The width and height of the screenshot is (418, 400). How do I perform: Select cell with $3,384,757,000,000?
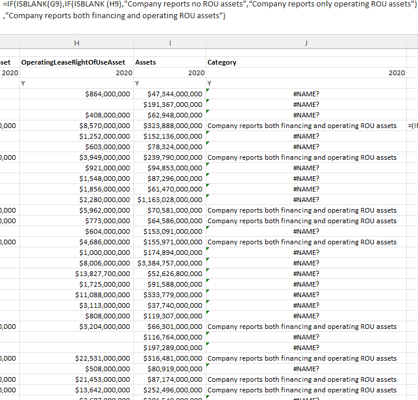(170, 263)
